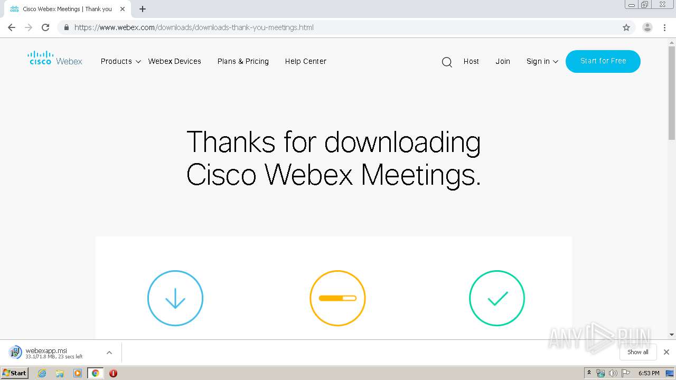This screenshot has width=676, height=380.
Task: Open the Windows Start menu
Action: click(15, 373)
